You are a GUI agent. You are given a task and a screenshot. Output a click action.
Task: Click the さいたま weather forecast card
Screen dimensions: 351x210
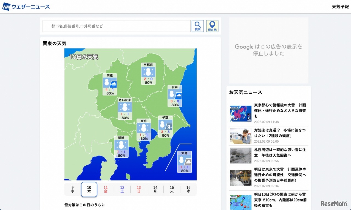125,108
